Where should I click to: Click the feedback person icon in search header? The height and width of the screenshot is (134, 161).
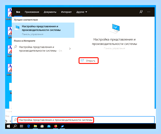(141, 12)
